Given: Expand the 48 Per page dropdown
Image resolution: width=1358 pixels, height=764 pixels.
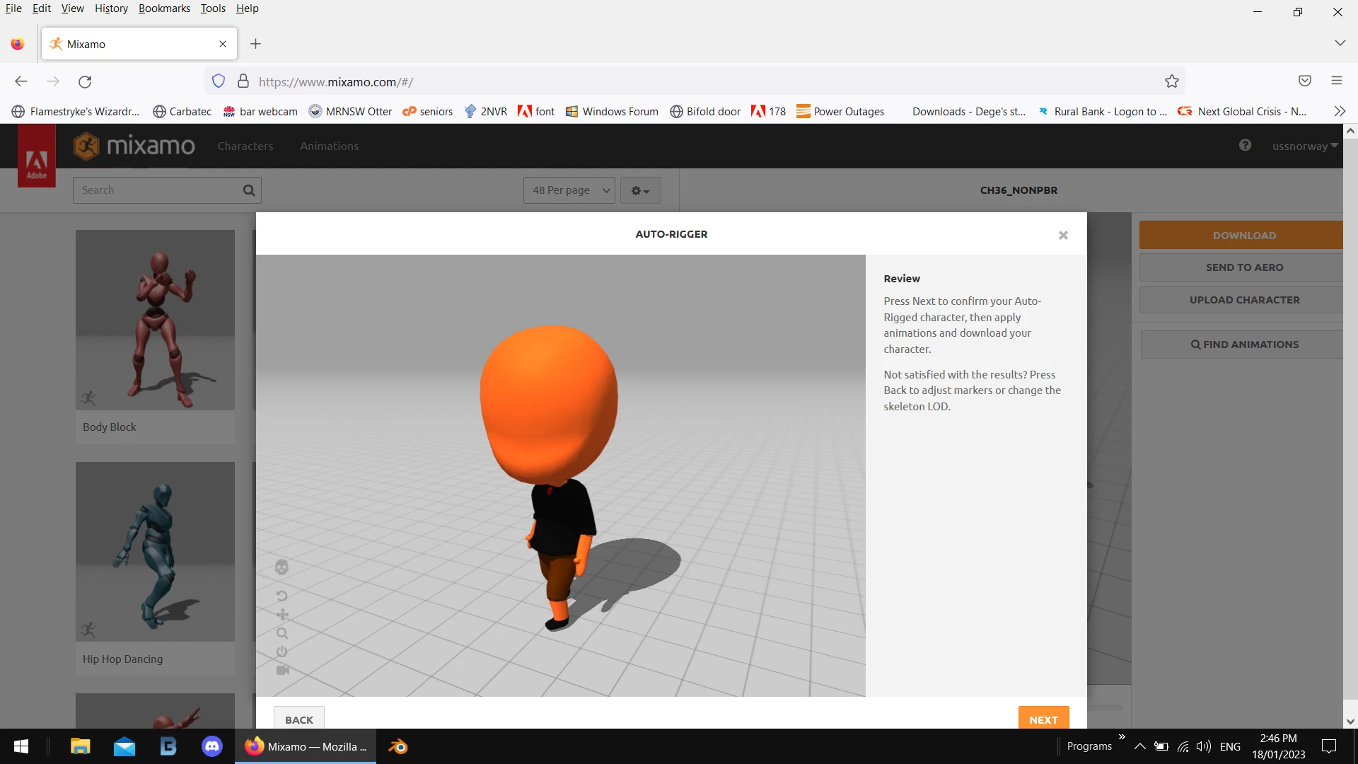Looking at the screenshot, I should 569,190.
